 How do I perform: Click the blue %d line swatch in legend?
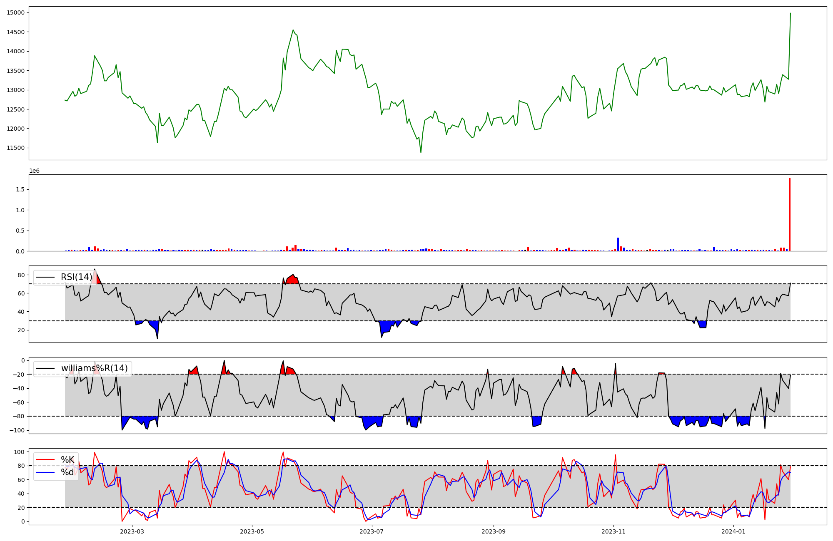[45, 472]
